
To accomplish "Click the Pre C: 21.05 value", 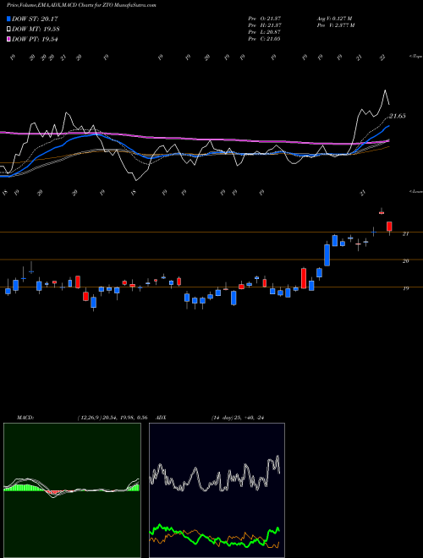I will point(264,39).
